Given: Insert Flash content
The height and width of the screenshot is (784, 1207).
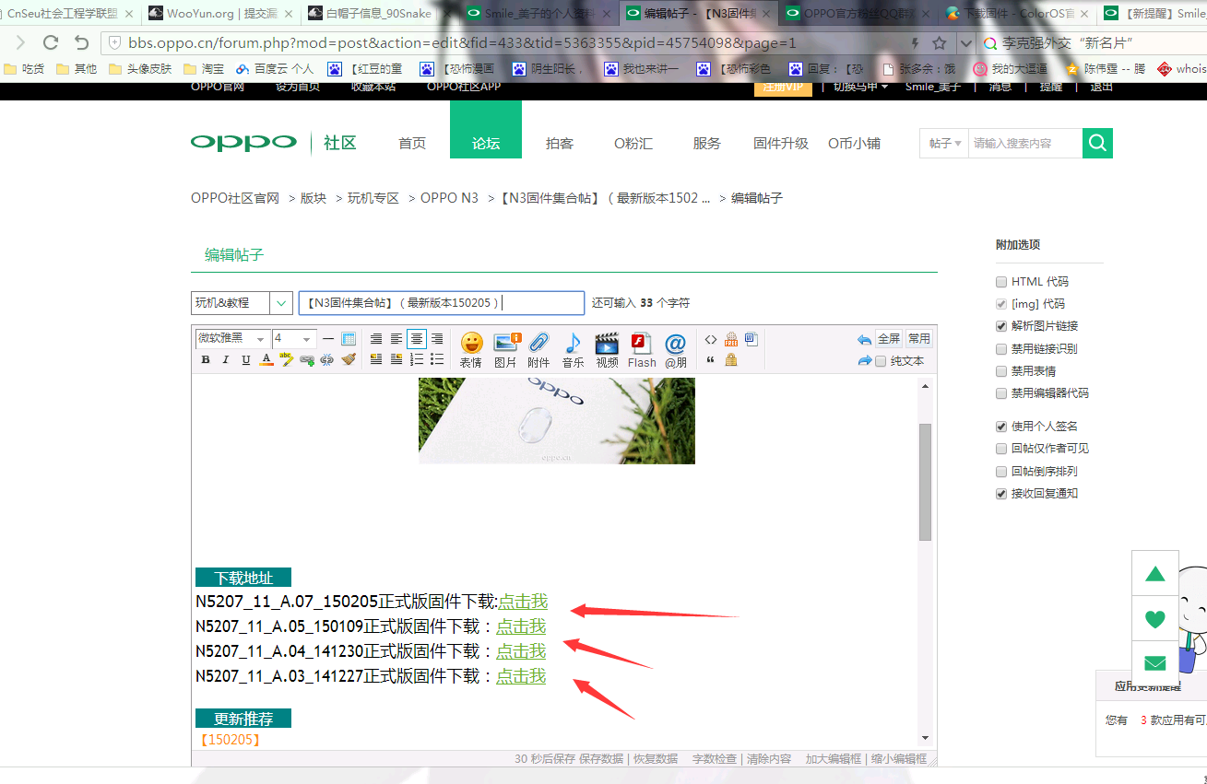Looking at the screenshot, I should (x=642, y=350).
